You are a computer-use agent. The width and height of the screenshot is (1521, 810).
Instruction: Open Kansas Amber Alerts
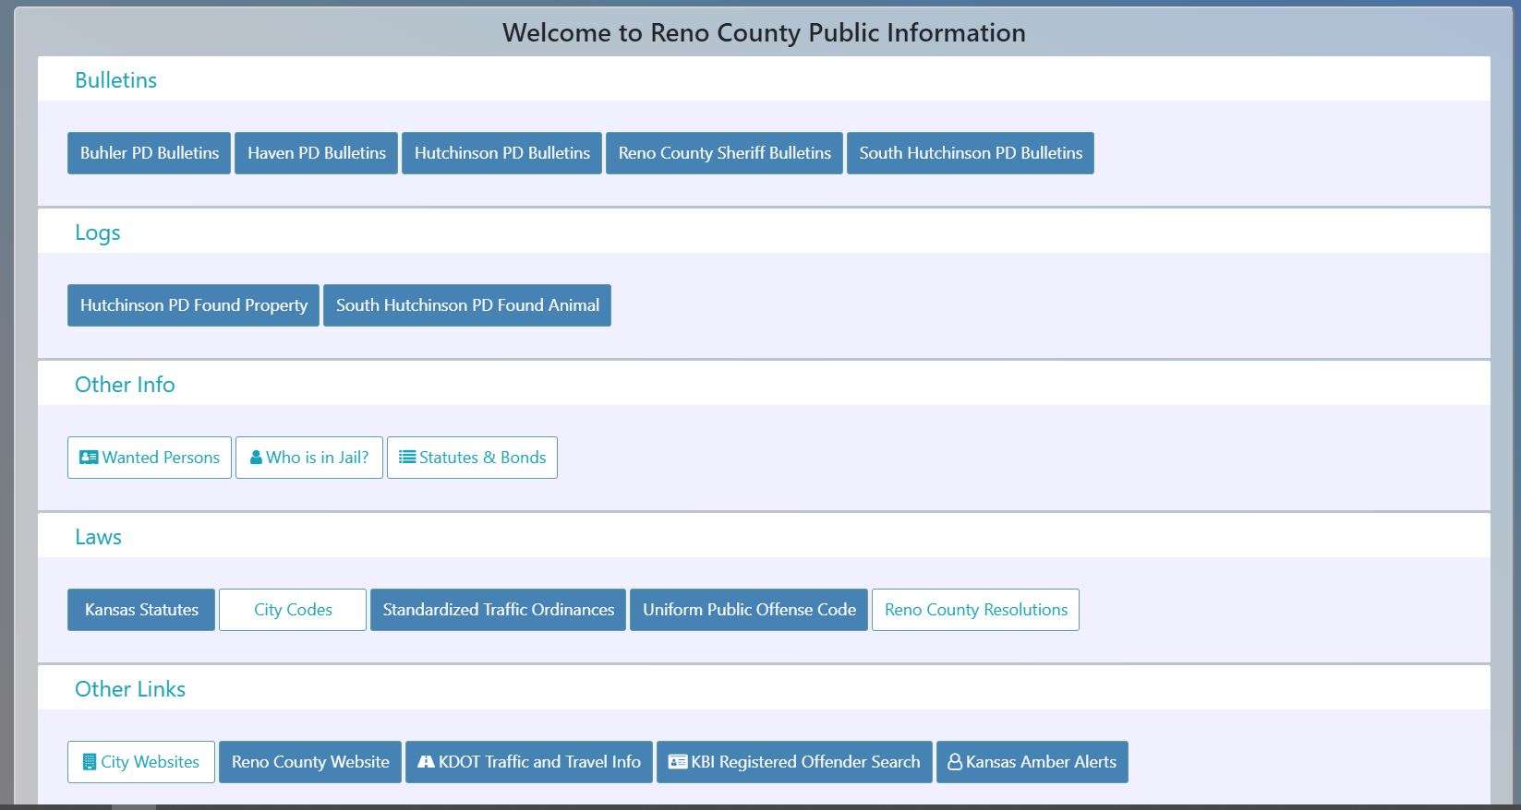point(1032,762)
